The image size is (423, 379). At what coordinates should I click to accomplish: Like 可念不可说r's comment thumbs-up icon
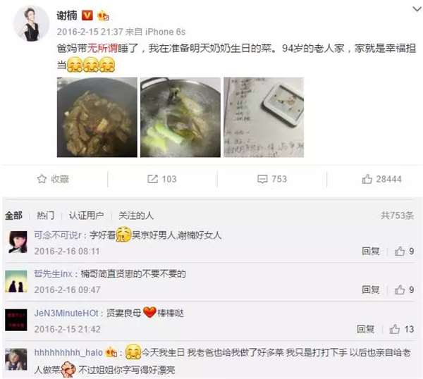tap(400, 251)
